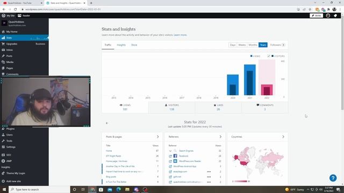Open the profile avatar in WordPress bar

328,16
